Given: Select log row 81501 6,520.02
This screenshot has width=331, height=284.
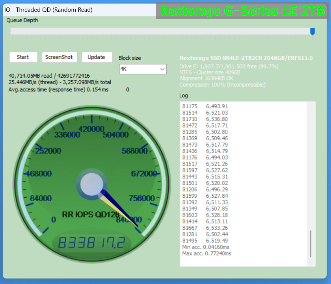Looking at the screenshot, I should 205,183.
